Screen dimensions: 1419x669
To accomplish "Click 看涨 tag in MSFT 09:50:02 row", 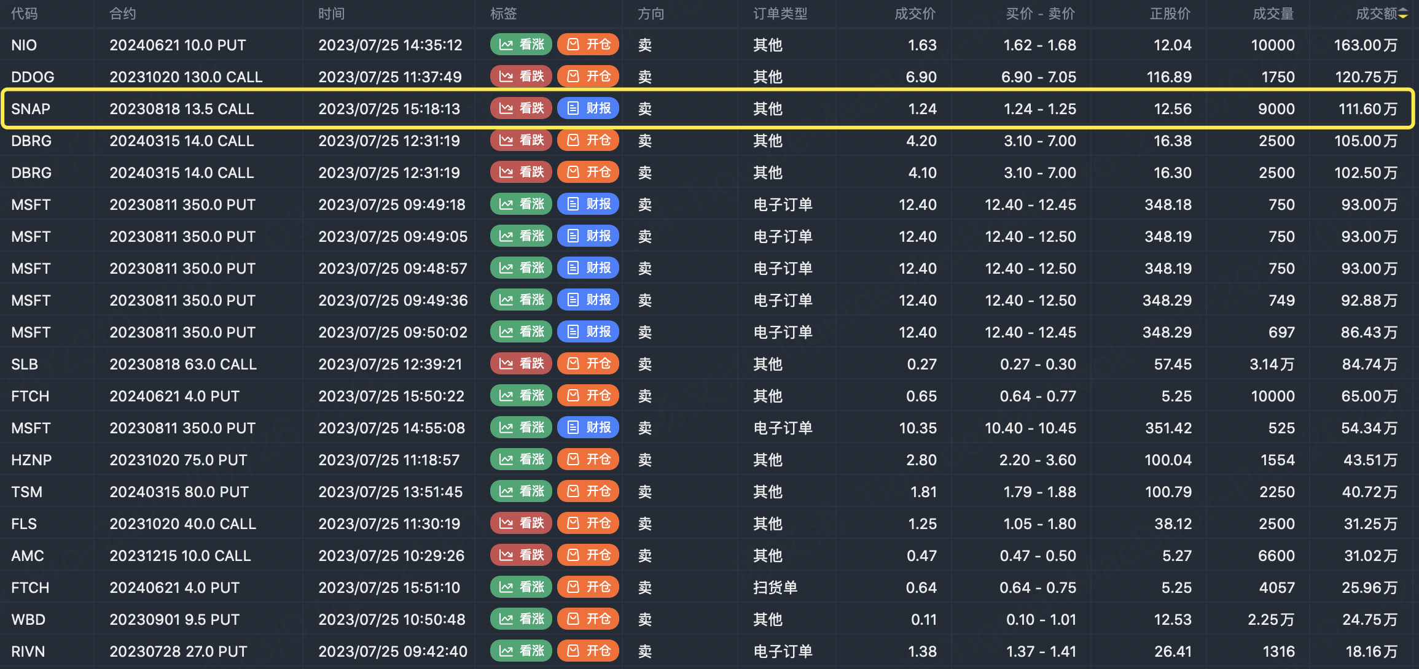I will (522, 331).
